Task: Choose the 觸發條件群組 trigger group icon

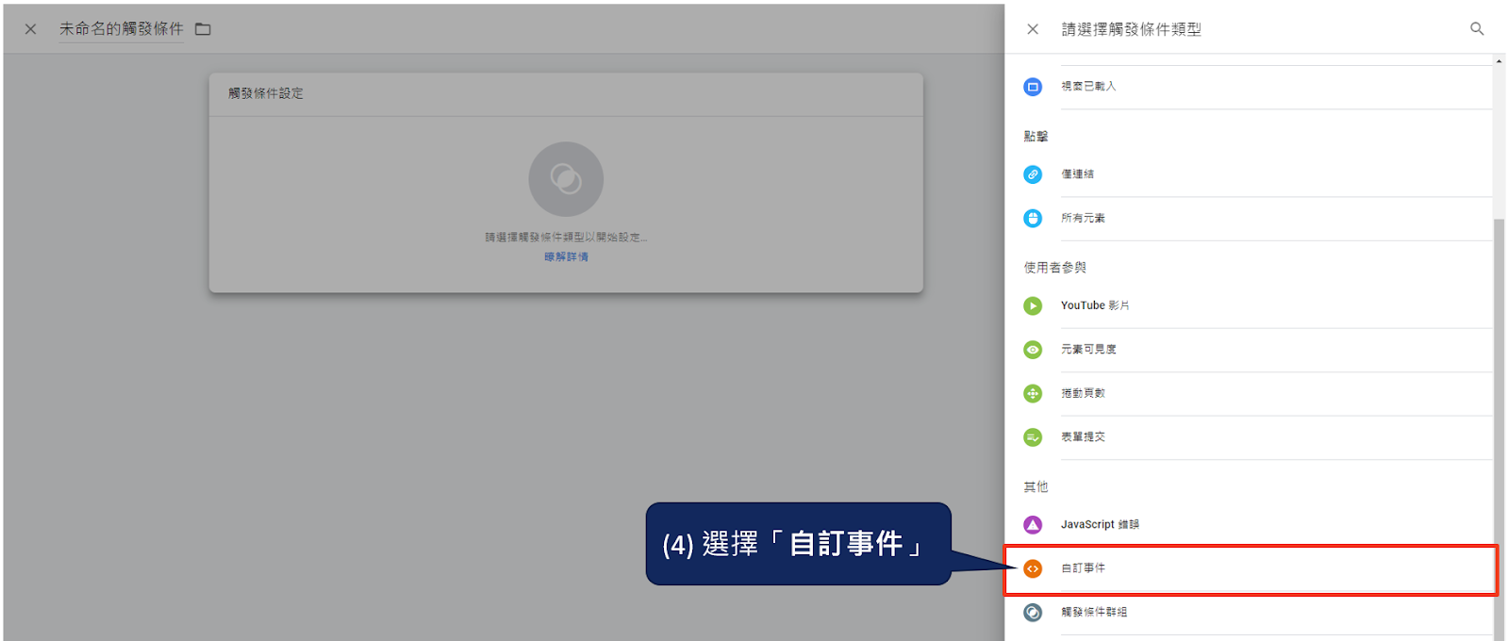Action: pos(1033,613)
